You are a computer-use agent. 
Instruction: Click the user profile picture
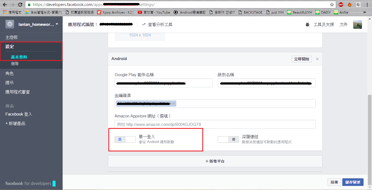pyautogui.click(x=358, y=24)
